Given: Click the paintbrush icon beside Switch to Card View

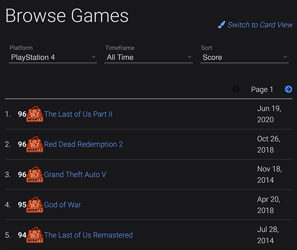Looking at the screenshot, I should pyautogui.click(x=221, y=25).
